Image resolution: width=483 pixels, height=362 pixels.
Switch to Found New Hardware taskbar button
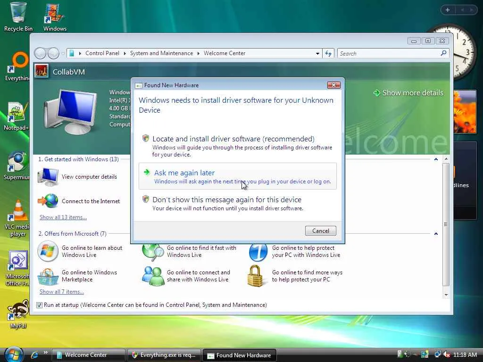[239, 355]
